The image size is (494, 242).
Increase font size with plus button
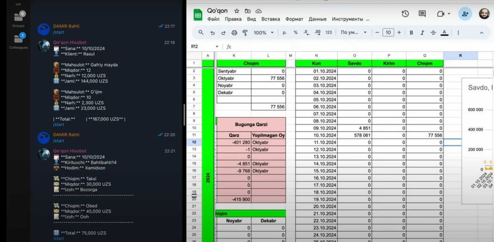coord(399,33)
